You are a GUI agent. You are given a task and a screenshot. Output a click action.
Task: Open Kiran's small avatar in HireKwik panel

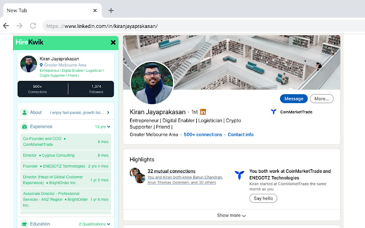coord(29,64)
